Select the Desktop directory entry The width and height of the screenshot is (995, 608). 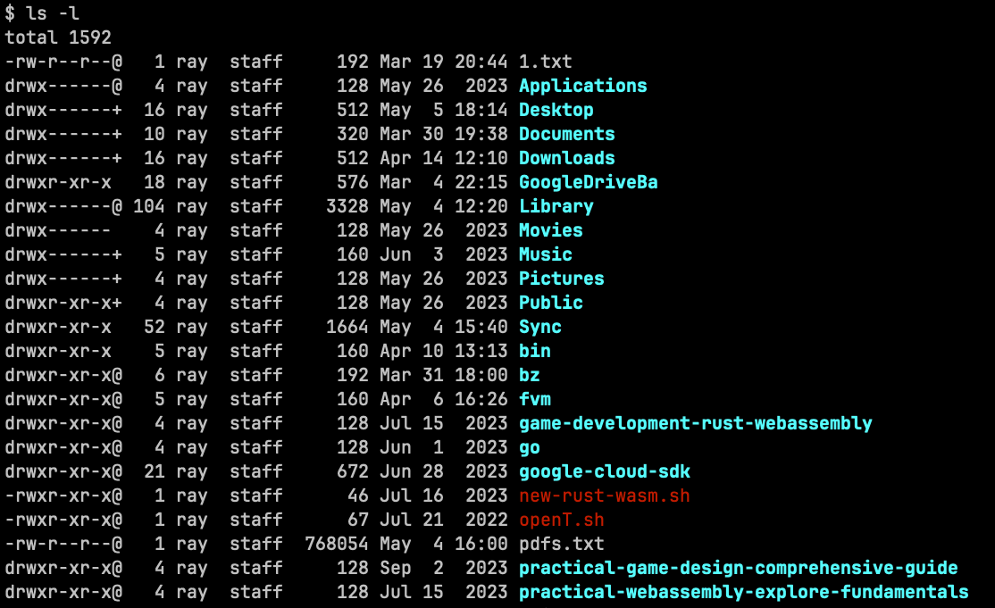click(556, 110)
